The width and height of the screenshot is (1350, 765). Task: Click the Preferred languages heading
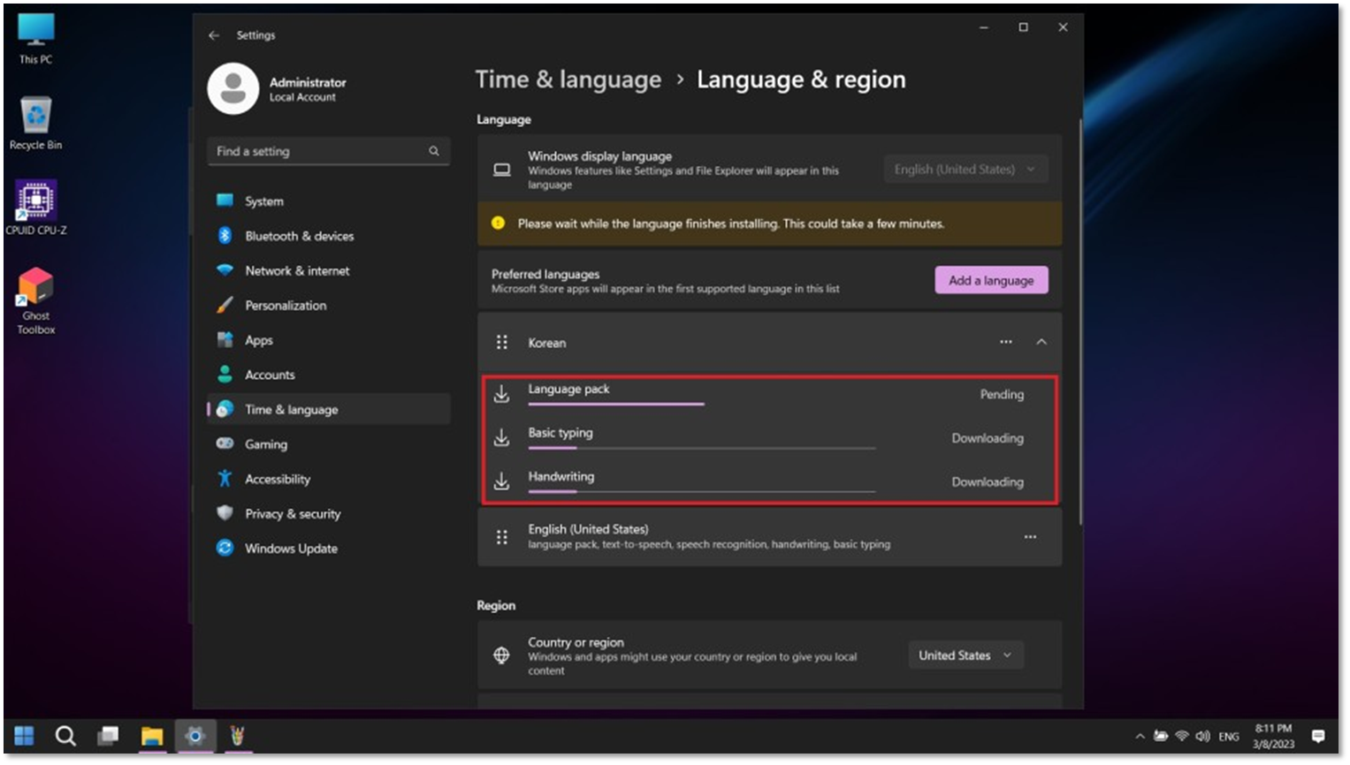(x=545, y=274)
